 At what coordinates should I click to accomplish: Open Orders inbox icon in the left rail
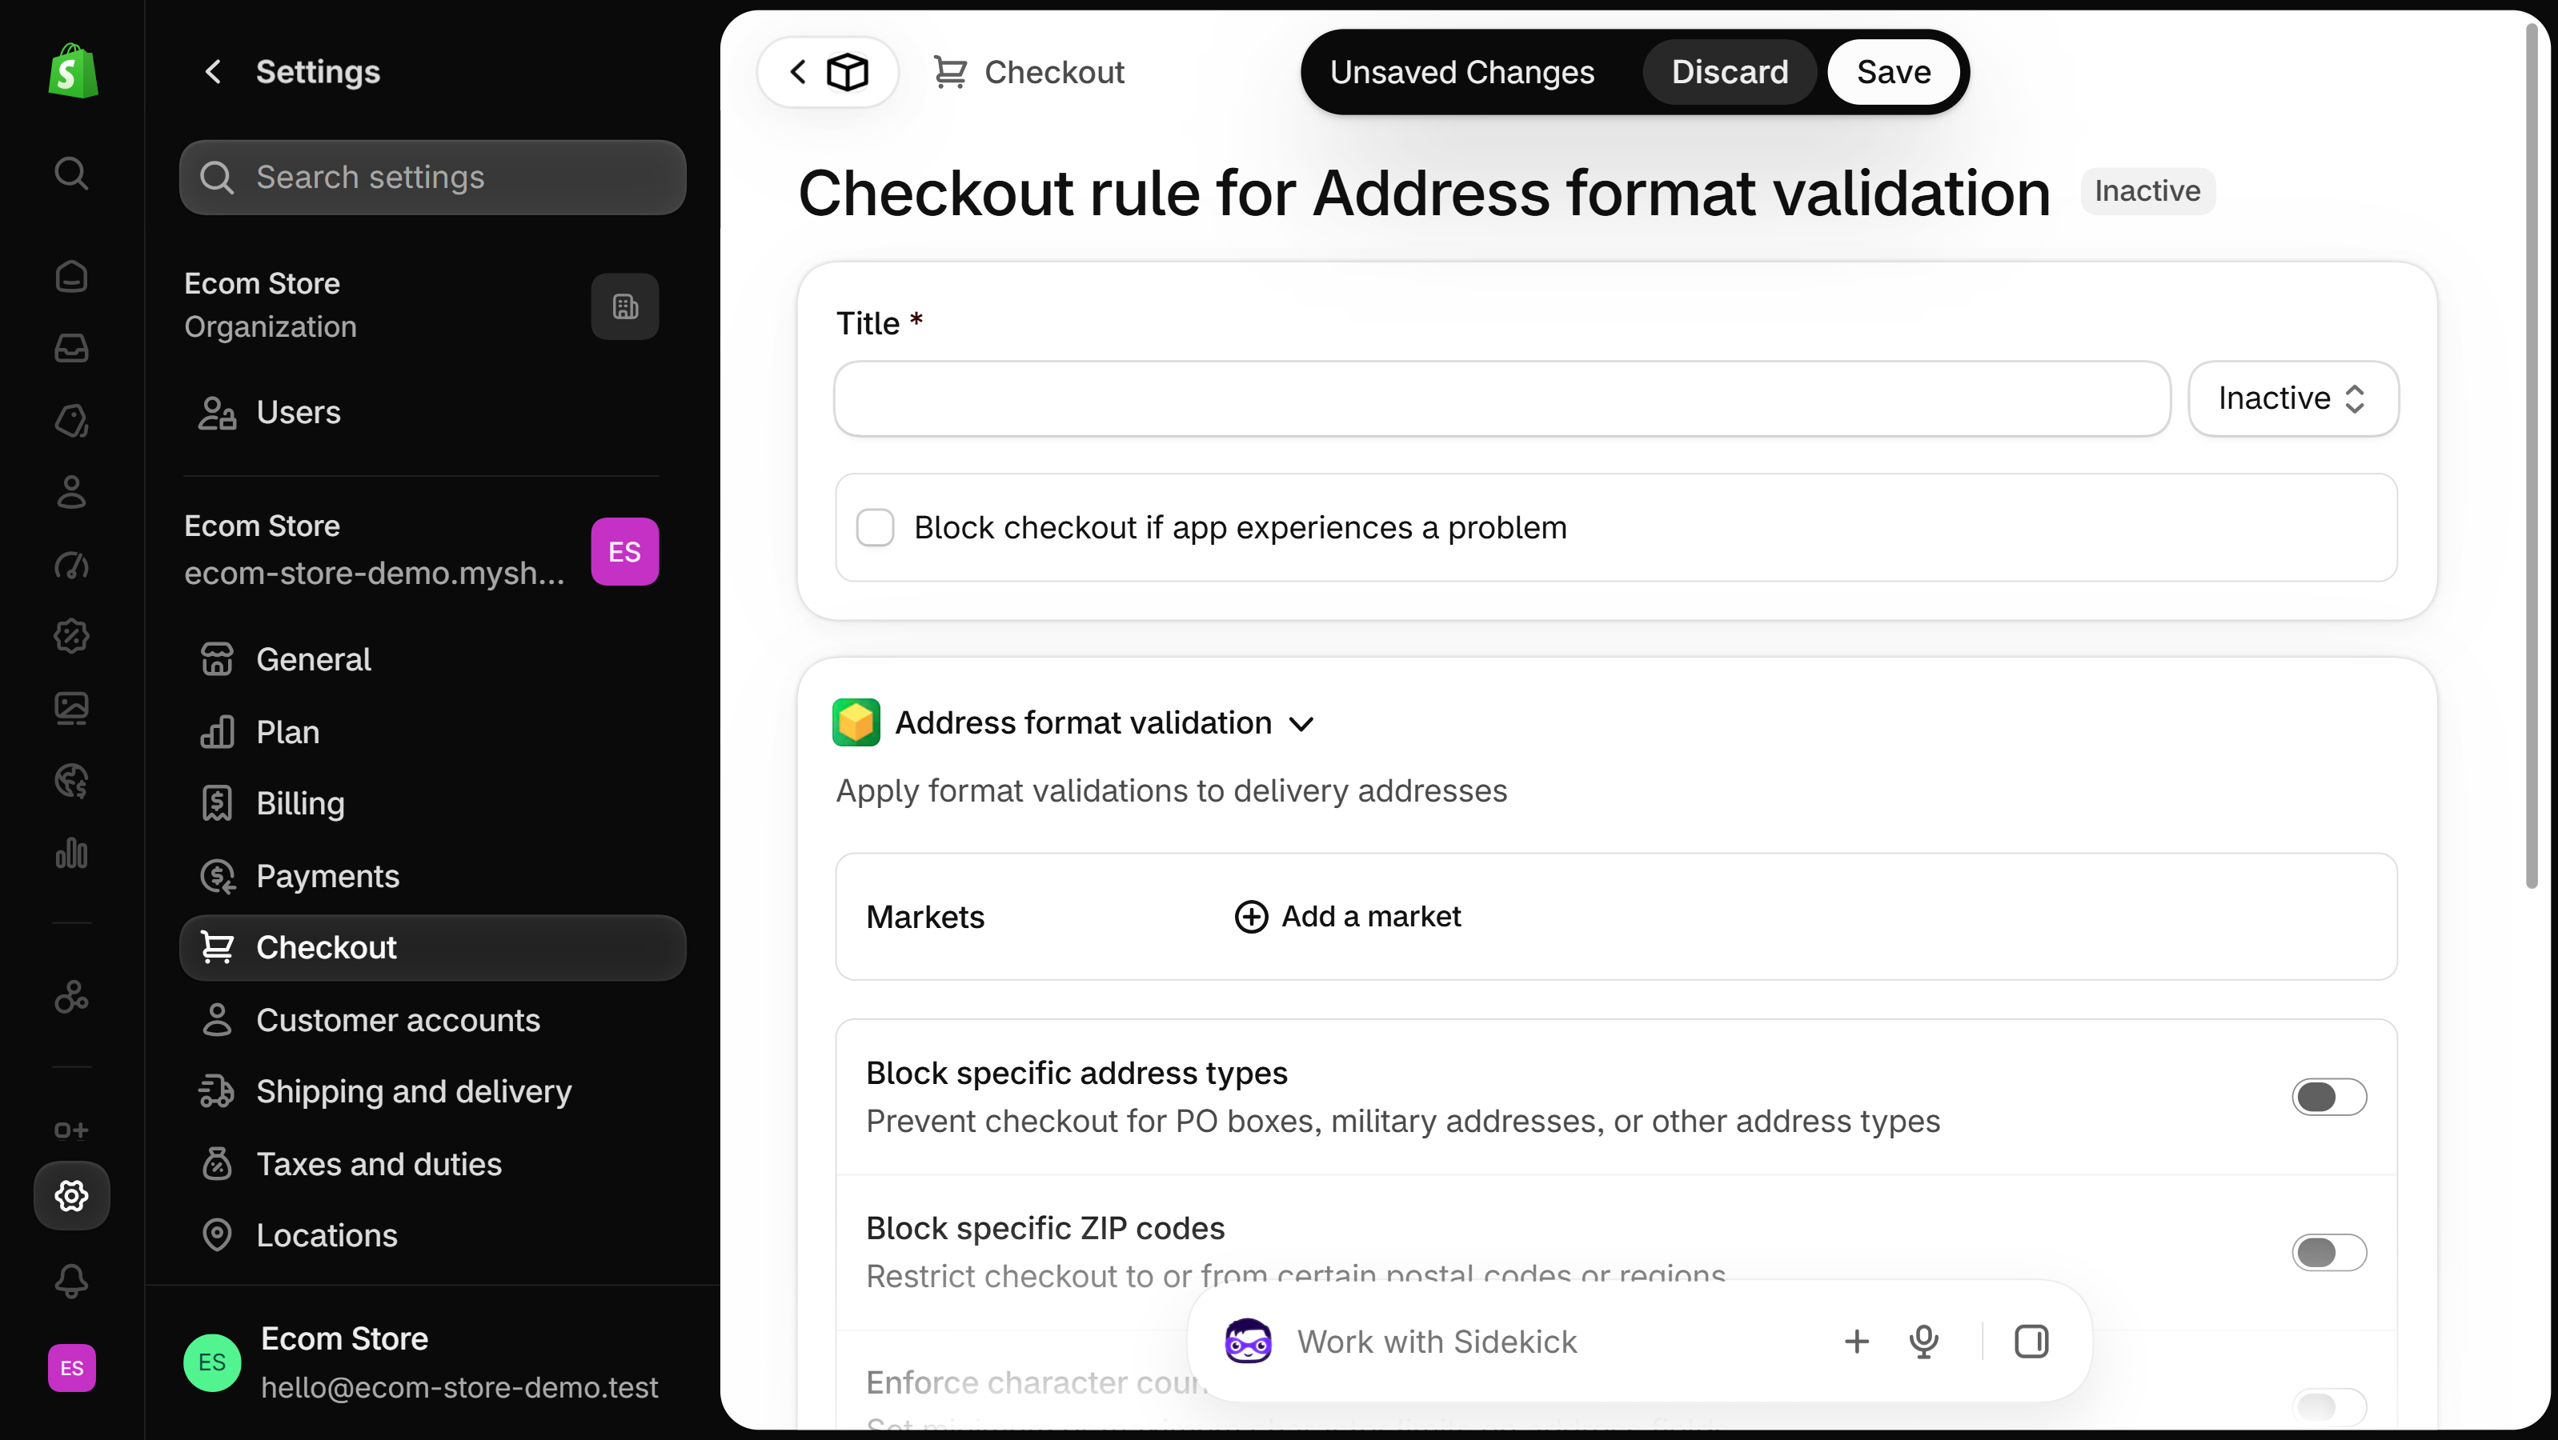71,348
